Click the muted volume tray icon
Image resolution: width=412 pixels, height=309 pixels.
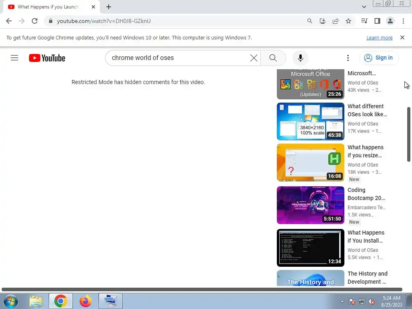click(371, 301)
